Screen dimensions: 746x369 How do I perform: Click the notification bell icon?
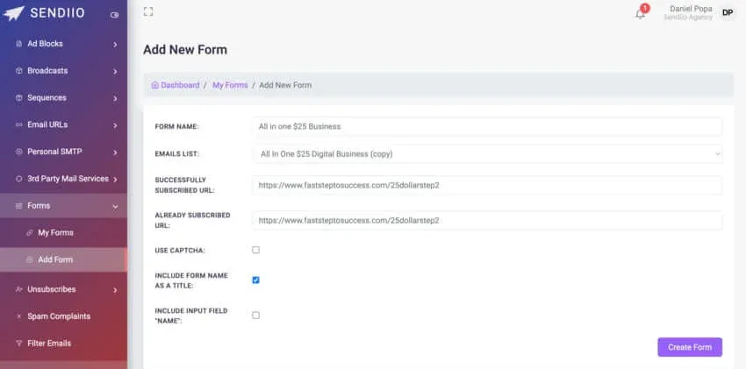tap(640, 14)
